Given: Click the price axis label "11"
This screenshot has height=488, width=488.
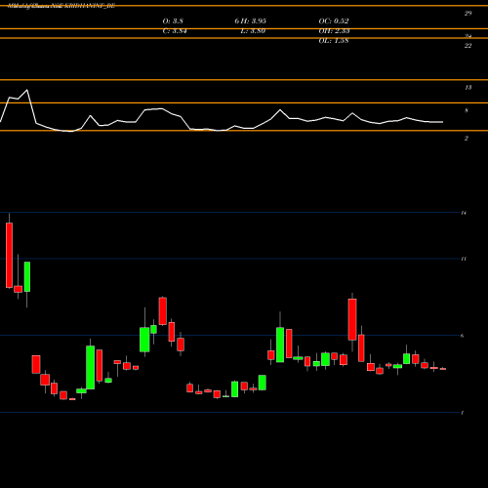Looking at the screenshot, I should click(x=464, y=259).
